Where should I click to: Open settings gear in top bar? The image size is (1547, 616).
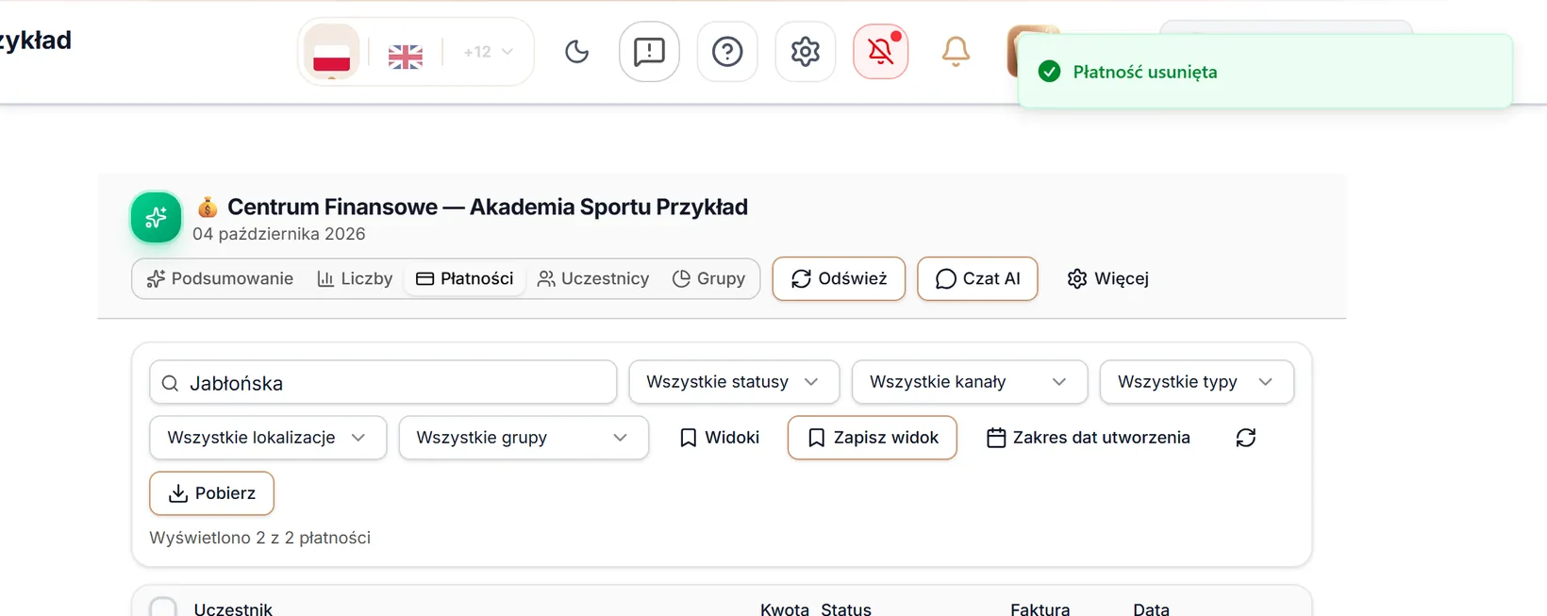[x=806, y=52]
